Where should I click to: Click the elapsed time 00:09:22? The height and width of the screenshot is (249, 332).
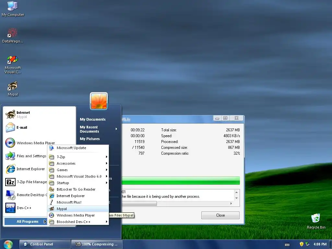point(137,130)
